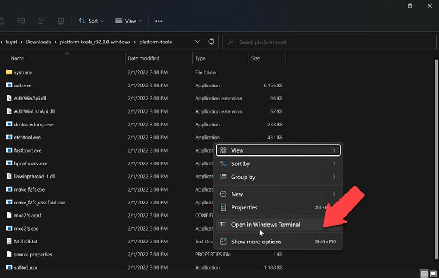Sort by the Name column header
This screenshot has height=278, width=439.
tap(17, 58)
